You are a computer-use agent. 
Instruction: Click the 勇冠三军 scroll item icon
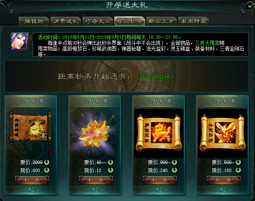(159, 133)
